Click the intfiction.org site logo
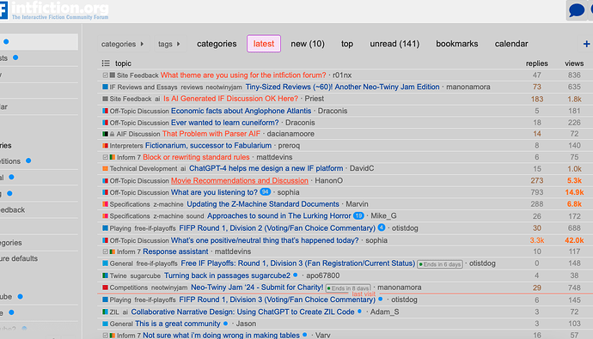Viewport: 593px width, 339px height. click(x=54, y=10)
